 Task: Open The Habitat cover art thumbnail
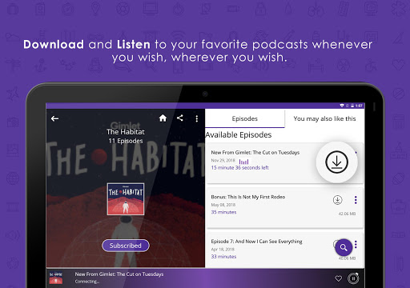pyautogui.click(x=126, y=199)
